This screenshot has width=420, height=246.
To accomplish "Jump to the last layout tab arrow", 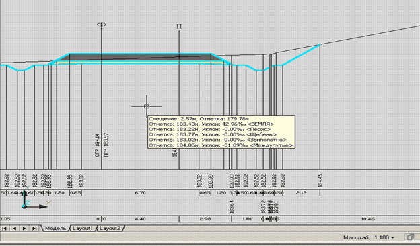I will point(34,229).
